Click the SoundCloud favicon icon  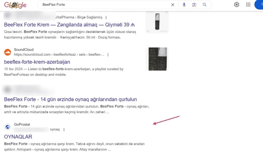pos(8,52)
